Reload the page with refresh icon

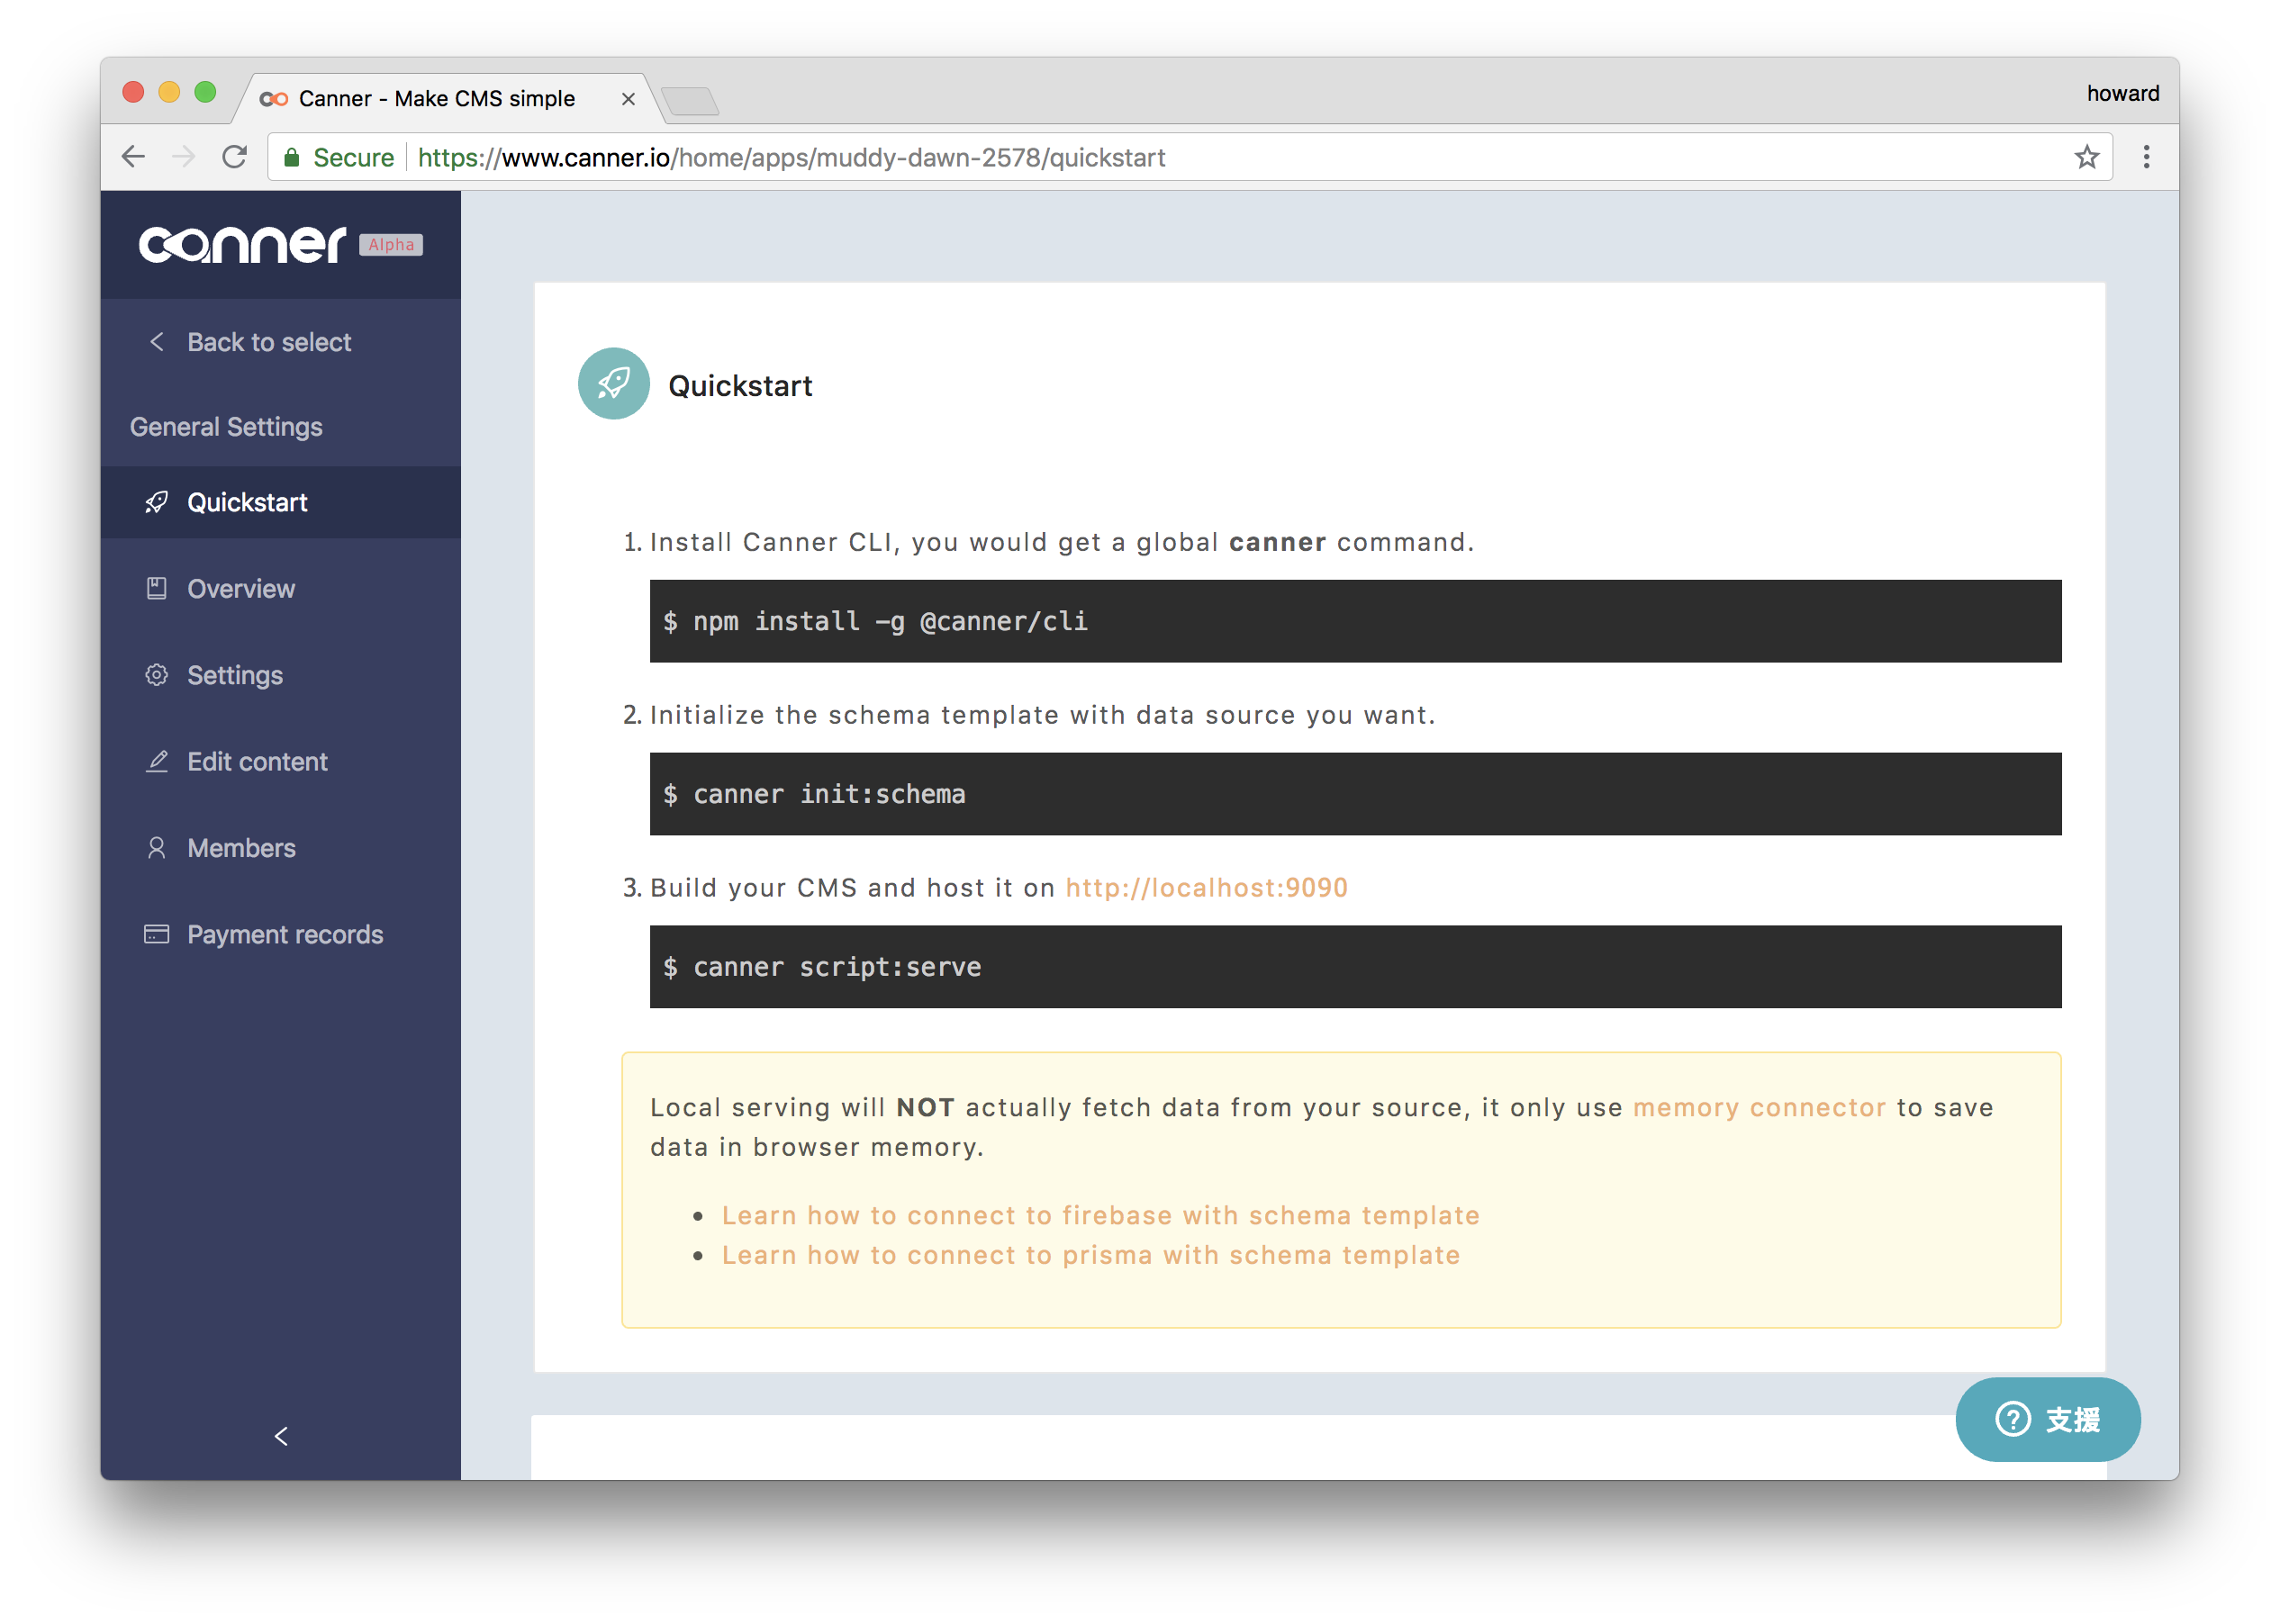coord(234,157)
